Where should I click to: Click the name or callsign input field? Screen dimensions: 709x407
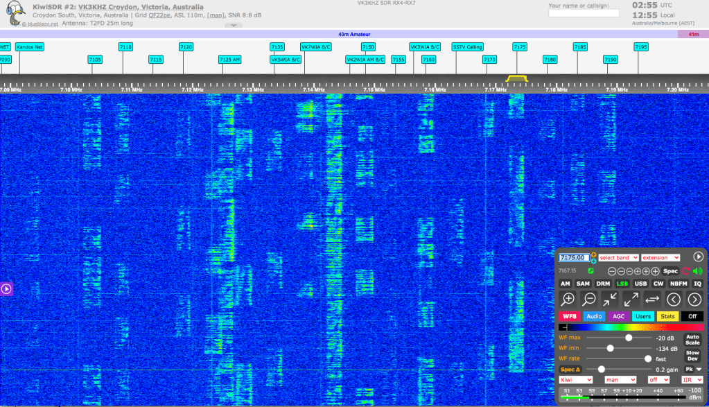pyautogui.click(x=584, y=13)
